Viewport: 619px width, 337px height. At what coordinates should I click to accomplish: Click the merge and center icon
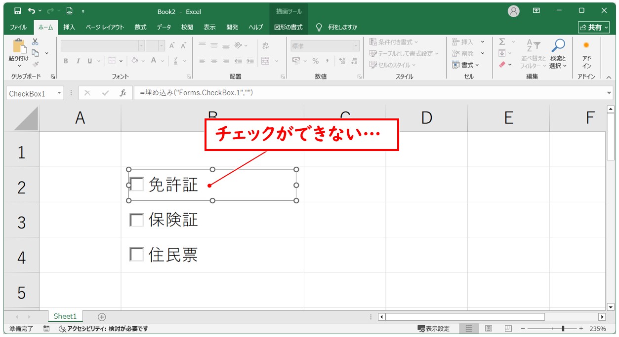(265, 61)
